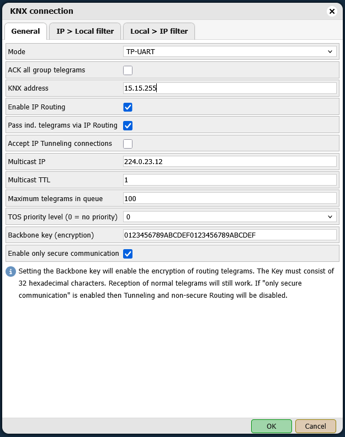Enable ACK all group telegrams

click(x=128, y=70)
